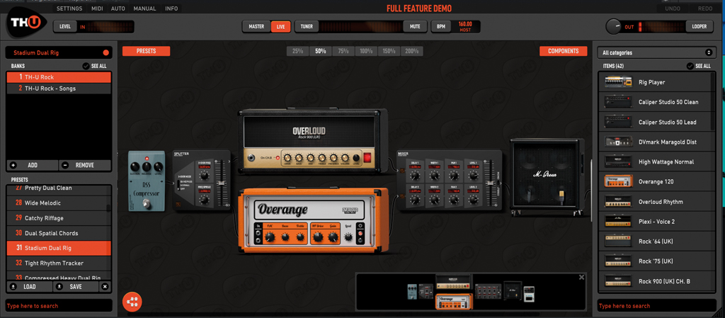Toggle the Rock 900 amp red power switch
Viewport: 725px width, 318px height.
tap(367, 158)
